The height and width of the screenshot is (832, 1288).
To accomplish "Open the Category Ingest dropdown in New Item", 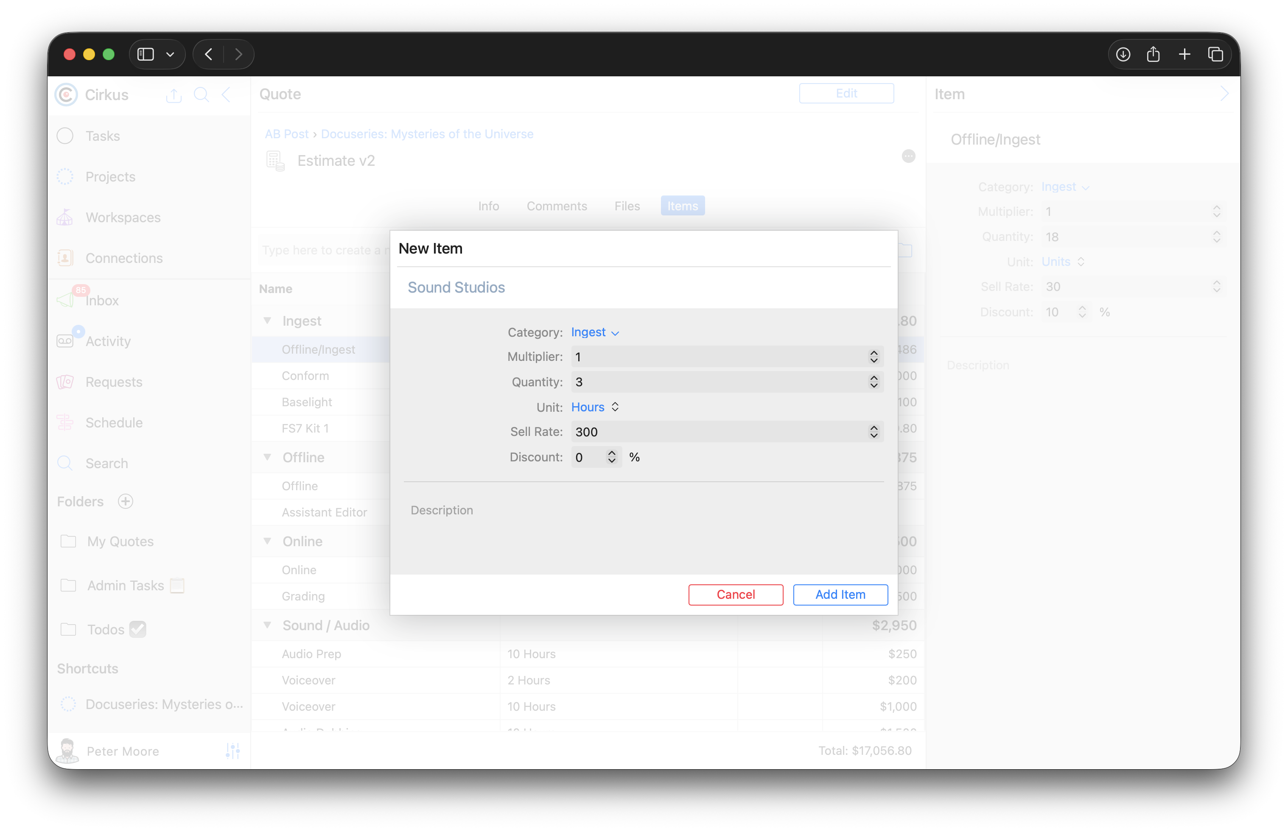I will click(594, 332).
